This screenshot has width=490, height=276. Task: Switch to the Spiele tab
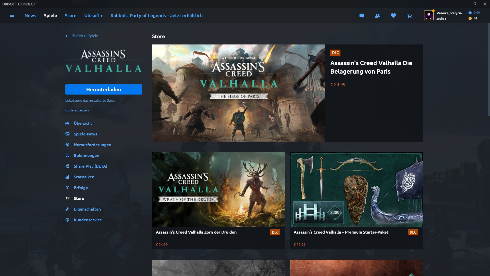51,16
